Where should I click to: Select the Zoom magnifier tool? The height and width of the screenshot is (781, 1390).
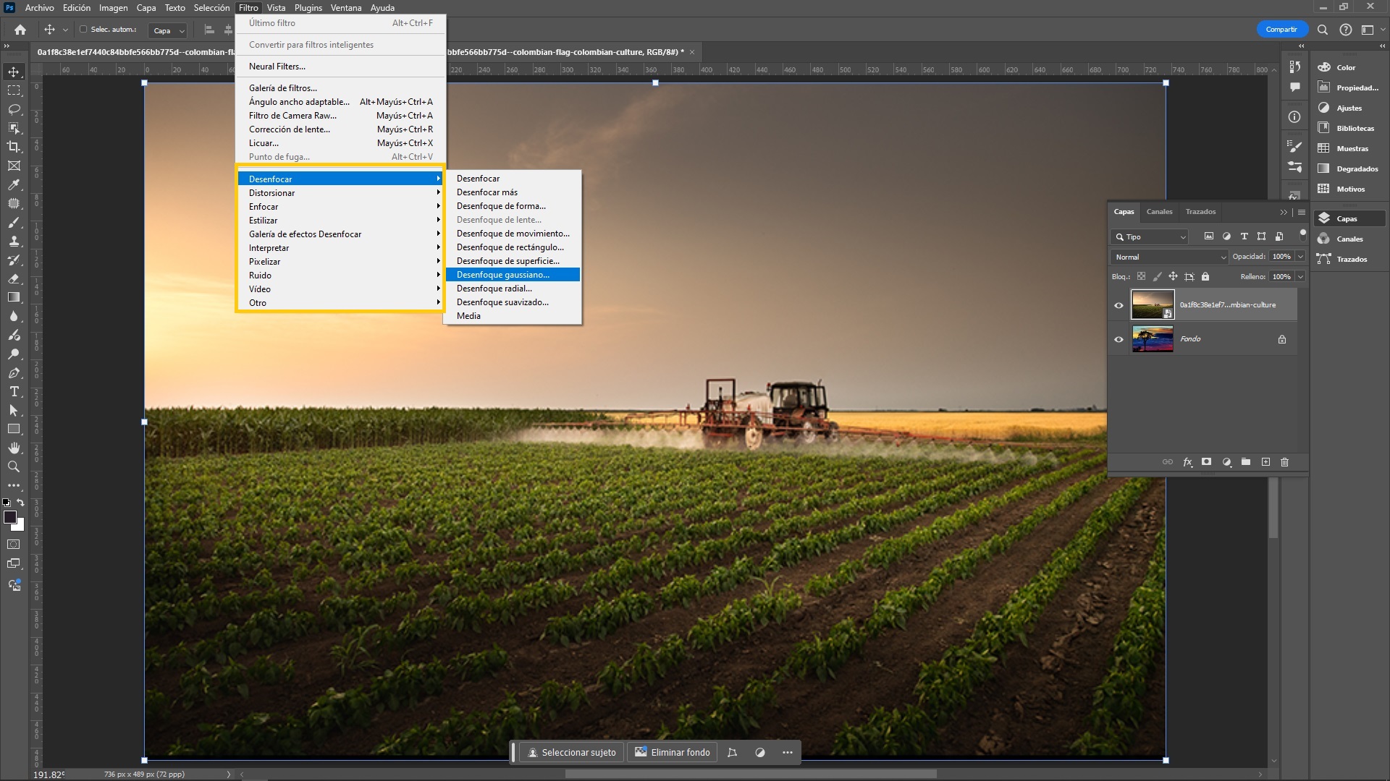coord(14,466)
